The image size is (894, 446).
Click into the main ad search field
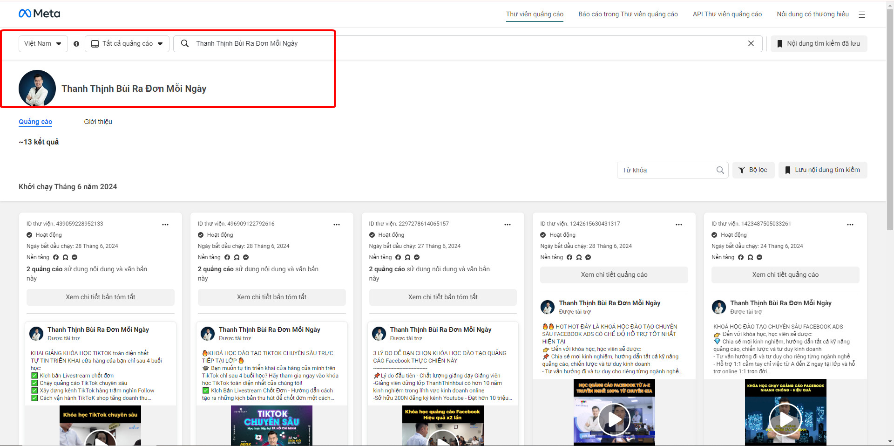pos(468,44)
